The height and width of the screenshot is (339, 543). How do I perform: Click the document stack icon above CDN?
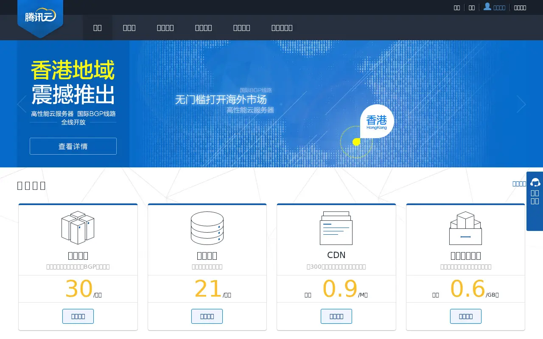click(x=336, y=228)
